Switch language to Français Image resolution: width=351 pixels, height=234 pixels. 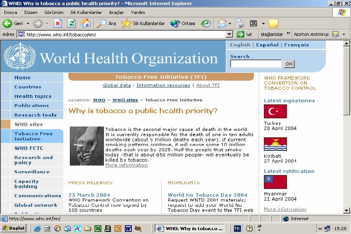(296, 45)
